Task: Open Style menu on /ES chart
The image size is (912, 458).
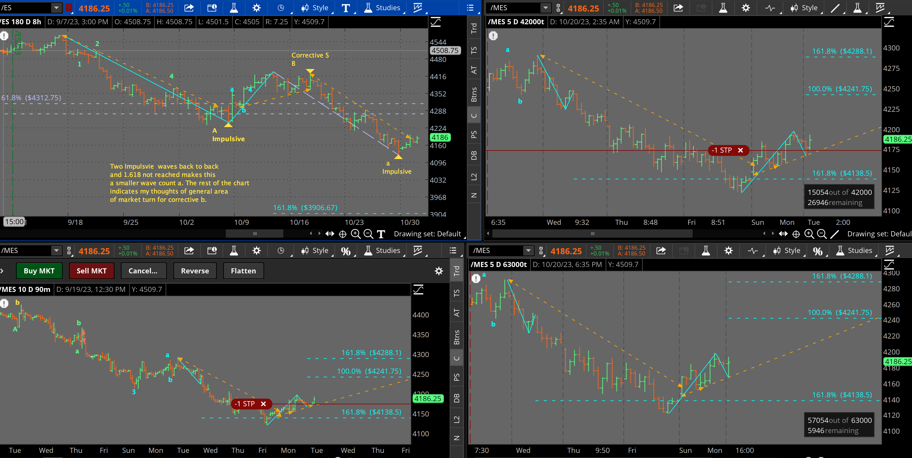Action: [315, 8]
